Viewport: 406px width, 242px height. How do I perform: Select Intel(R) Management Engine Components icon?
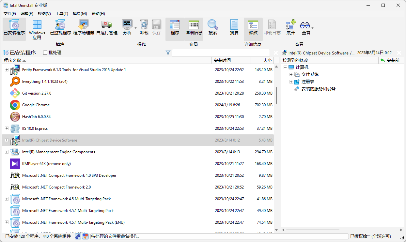click(x=15, y=152)
